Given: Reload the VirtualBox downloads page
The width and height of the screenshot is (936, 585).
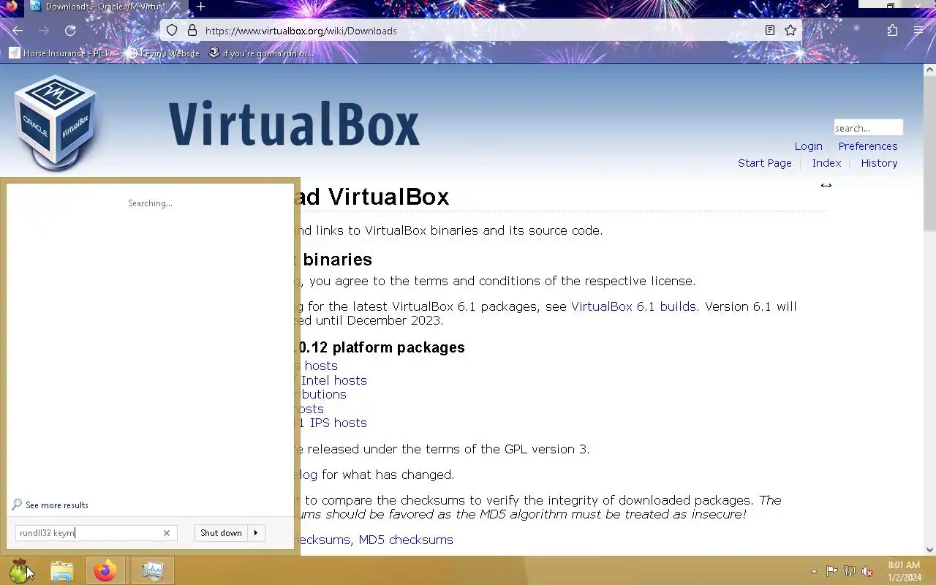Looking at the screenshot, I should [x=70, y=31].
